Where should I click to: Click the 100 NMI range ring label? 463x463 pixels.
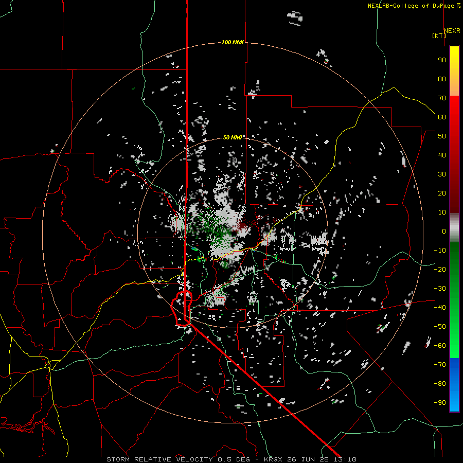(233, 42)
